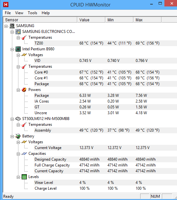The height and width of the screenshot is (200, 177).
Task: Collapse the Intel Pentium B980 node
Action: (x=12, y=49)
